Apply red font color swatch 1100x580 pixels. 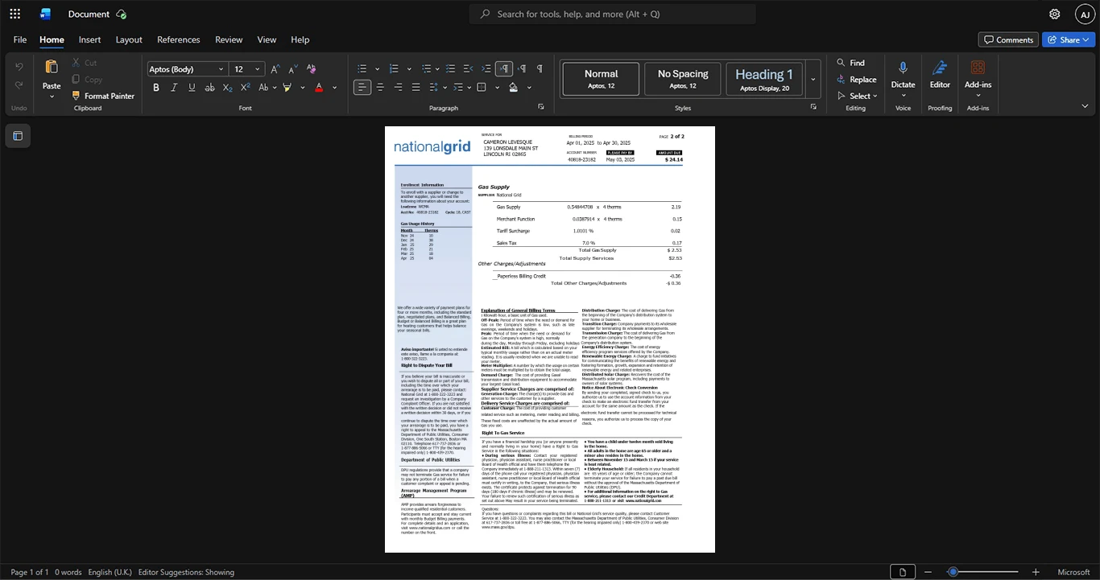coord(319,88)
